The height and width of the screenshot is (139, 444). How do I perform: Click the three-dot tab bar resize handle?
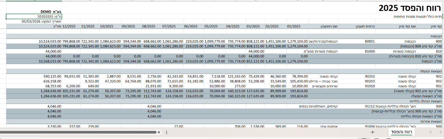pos(166,132)
